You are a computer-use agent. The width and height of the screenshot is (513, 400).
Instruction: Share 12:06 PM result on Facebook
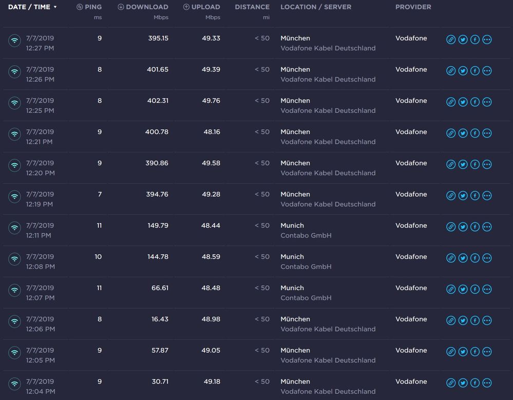[x=475, y=321]
